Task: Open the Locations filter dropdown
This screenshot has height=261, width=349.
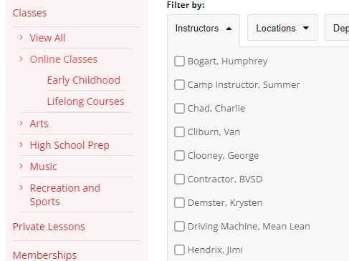Action: click(x=282, y=28)
